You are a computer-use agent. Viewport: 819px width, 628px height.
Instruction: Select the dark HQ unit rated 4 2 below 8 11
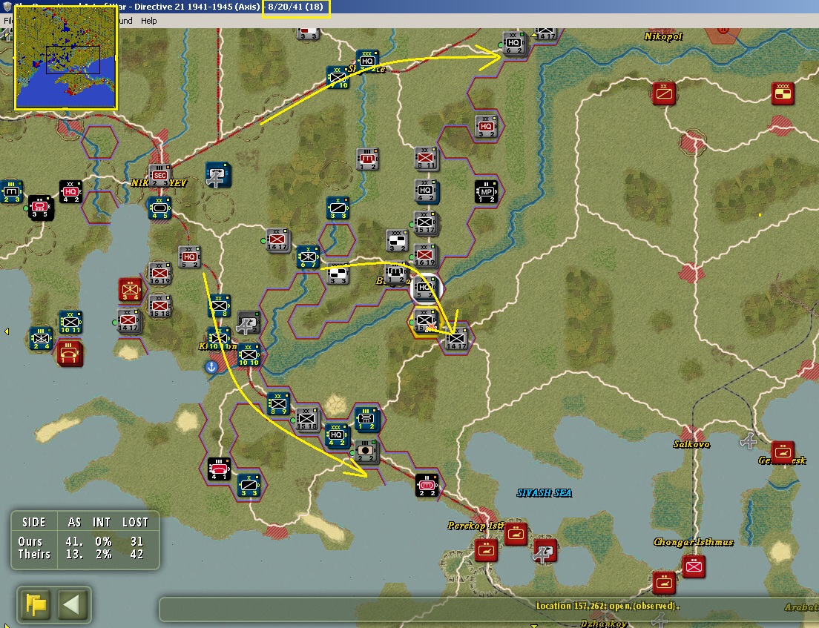click(x=426, y=191)
